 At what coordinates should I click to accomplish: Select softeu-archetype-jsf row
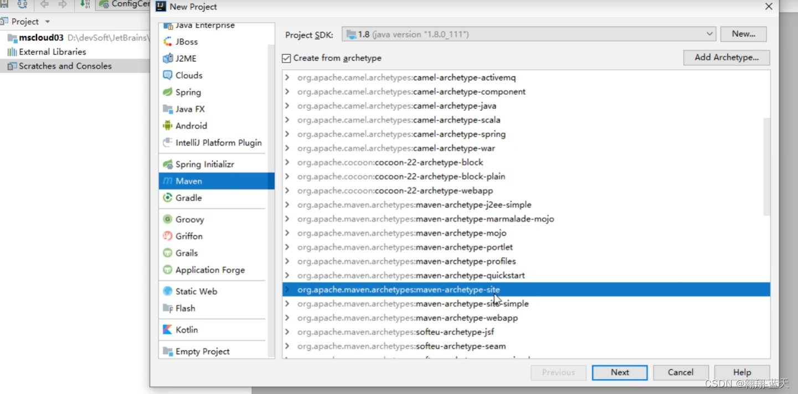526,332
